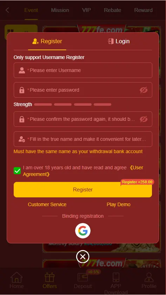Show password using eye icon in password field
Image resolution: width=166 pixels, height=295 pixels.
[x=144, y=90]
